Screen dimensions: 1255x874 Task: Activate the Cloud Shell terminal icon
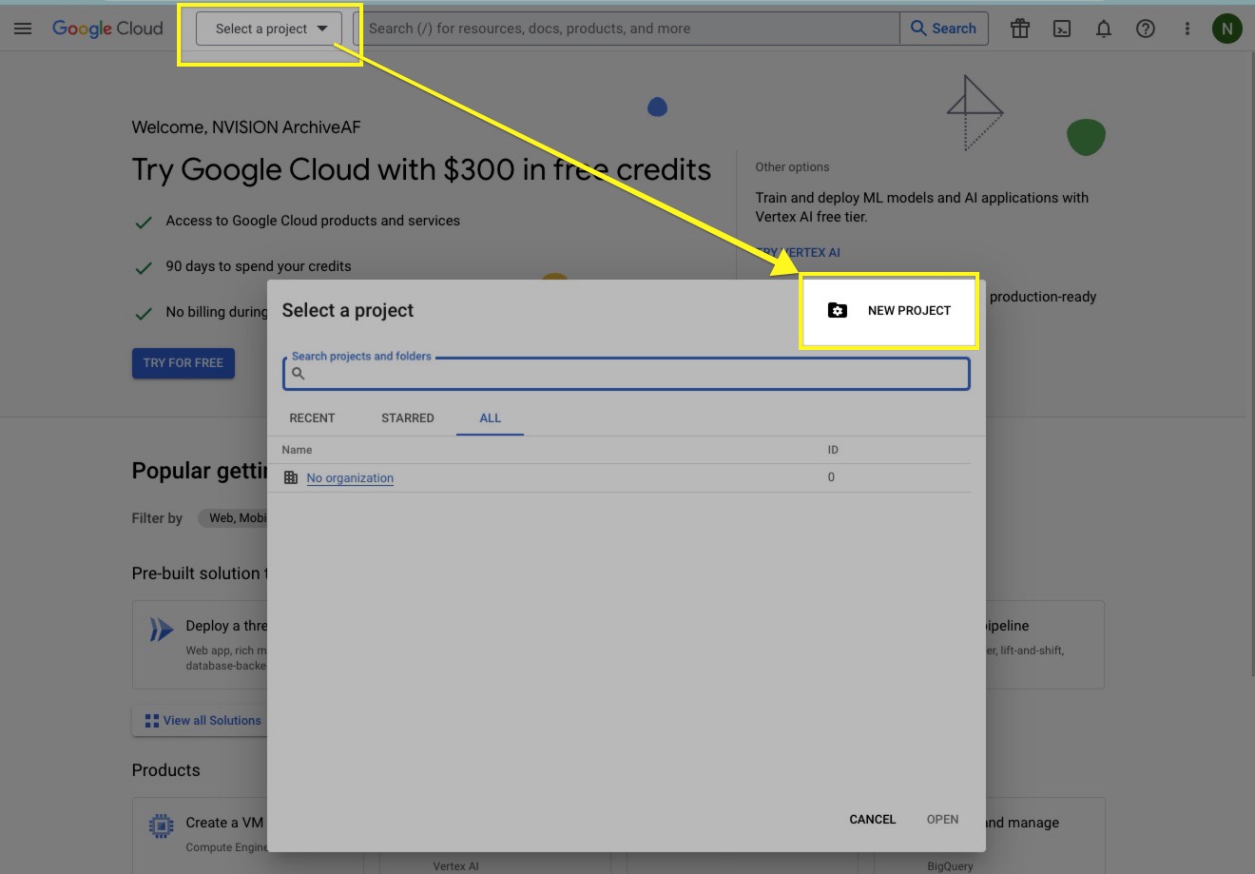[1062, 29]
